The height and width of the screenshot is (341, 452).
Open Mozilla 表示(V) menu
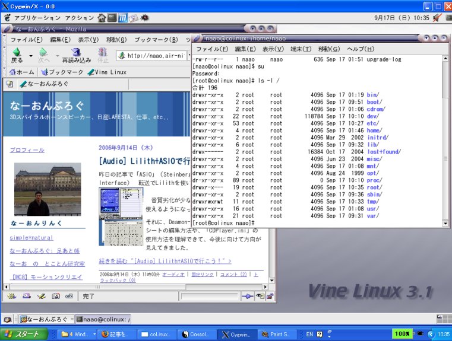88,40
